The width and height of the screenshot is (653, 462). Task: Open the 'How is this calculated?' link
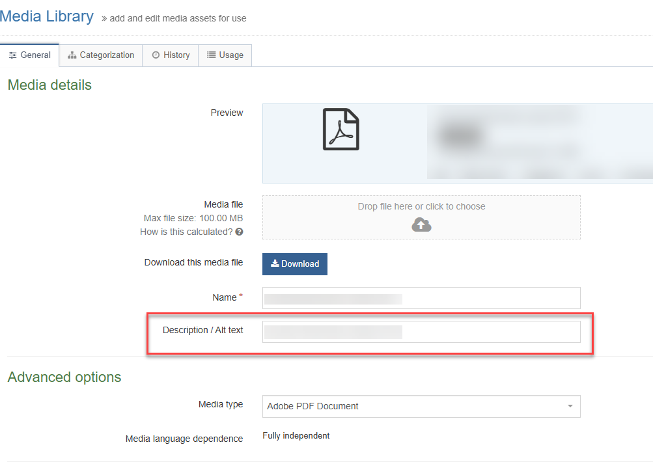click(186, 232)
